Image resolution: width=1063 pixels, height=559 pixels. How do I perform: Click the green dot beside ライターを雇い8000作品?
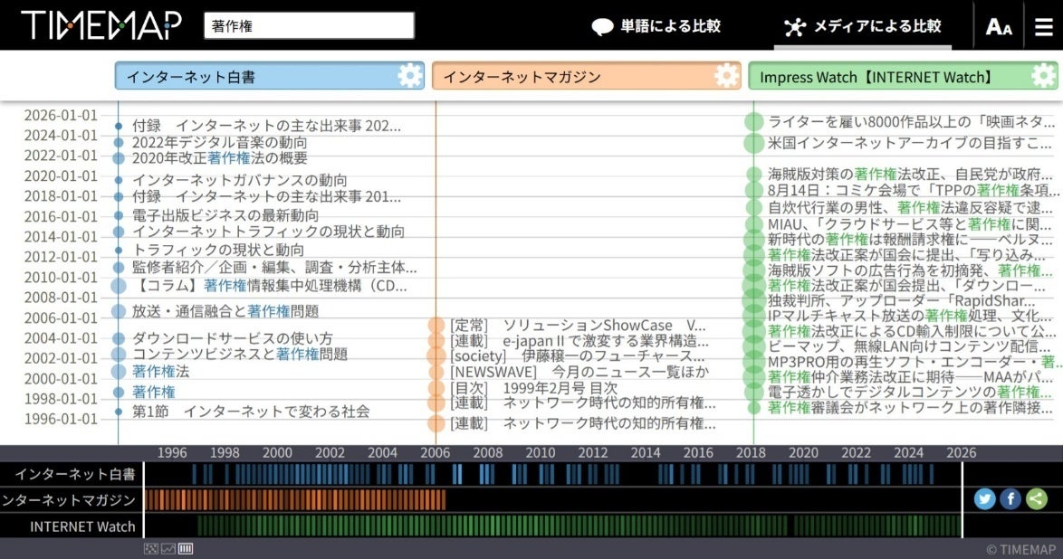[754, 122]
